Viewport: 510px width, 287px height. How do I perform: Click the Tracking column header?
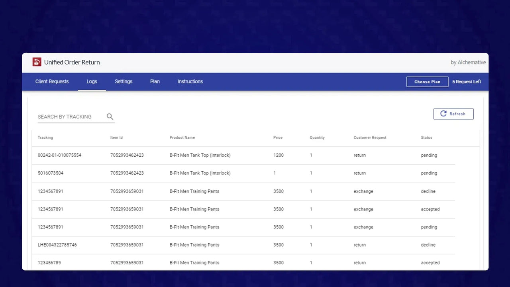45,138
